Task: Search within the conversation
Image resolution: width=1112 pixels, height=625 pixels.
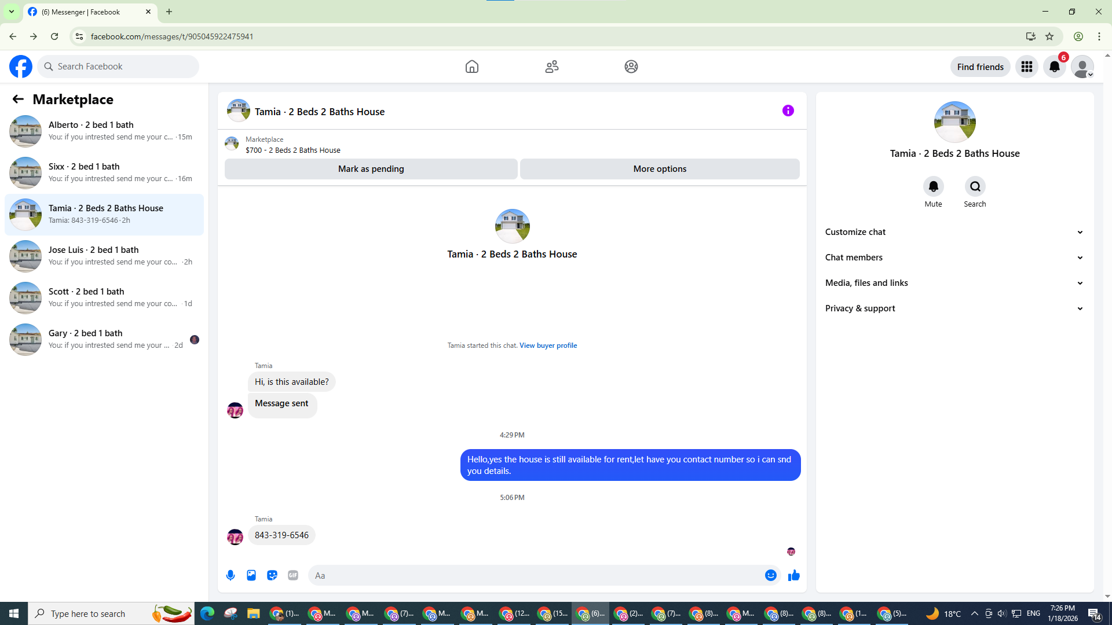Action: pyautogui.click(x=975, y=187)
